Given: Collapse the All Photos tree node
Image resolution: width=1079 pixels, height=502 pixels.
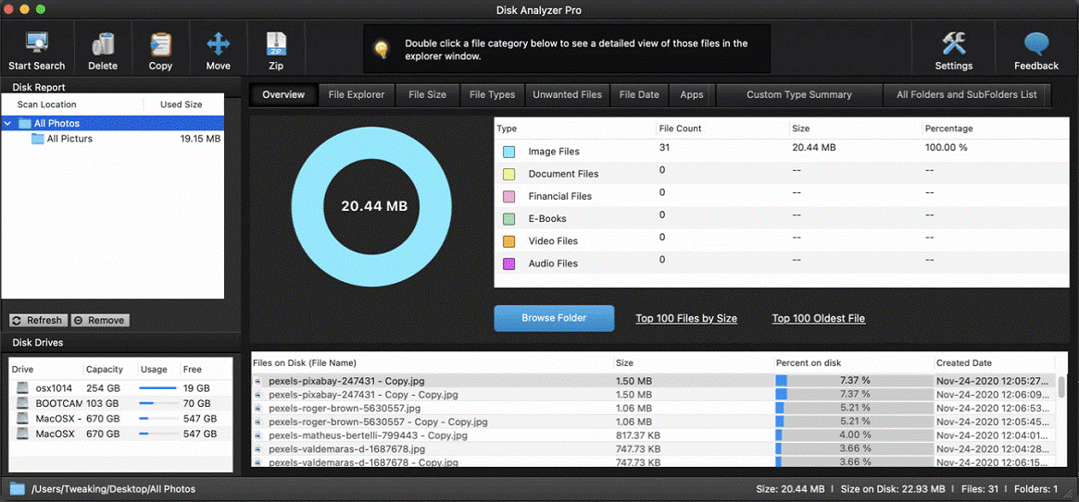Looking at the screenshot, I should click(x=7, y=124).
